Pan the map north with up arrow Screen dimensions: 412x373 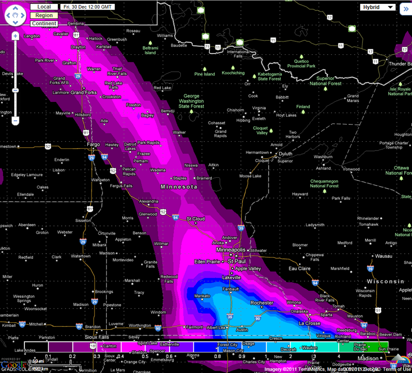coord(15,8)
